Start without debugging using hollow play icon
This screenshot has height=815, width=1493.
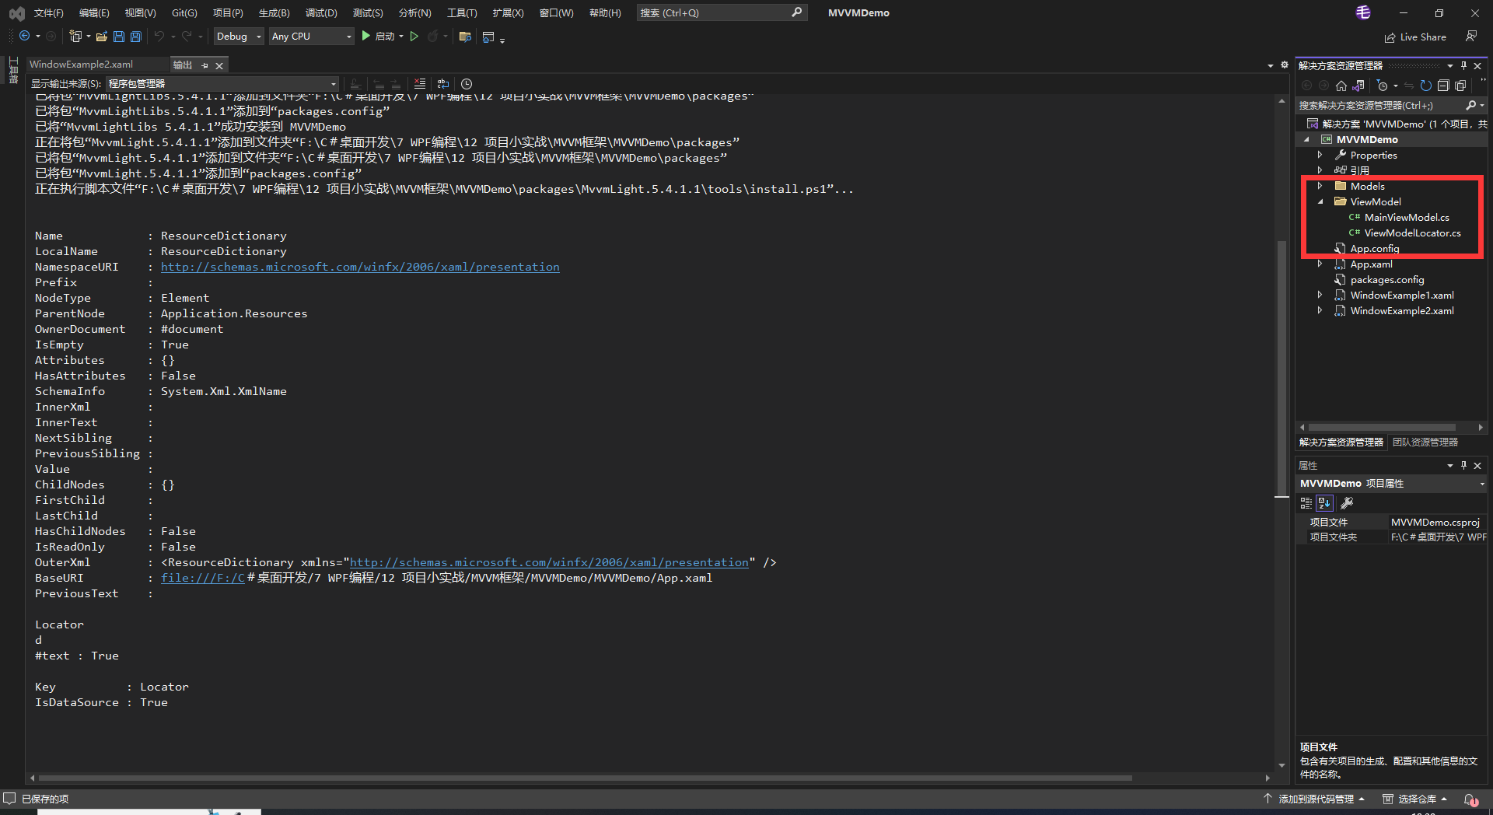414,37
